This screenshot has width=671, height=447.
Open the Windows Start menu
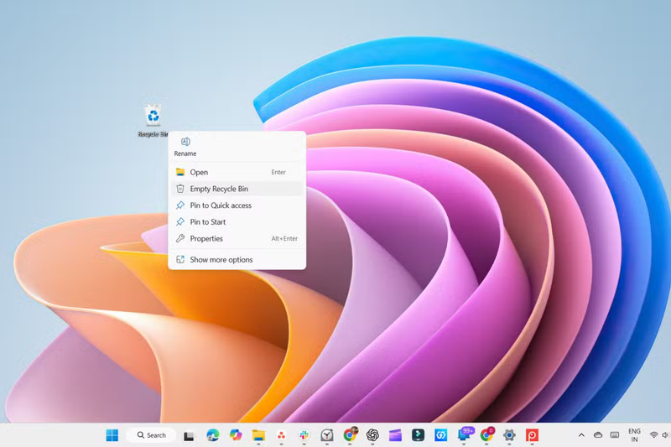[112, 435]
